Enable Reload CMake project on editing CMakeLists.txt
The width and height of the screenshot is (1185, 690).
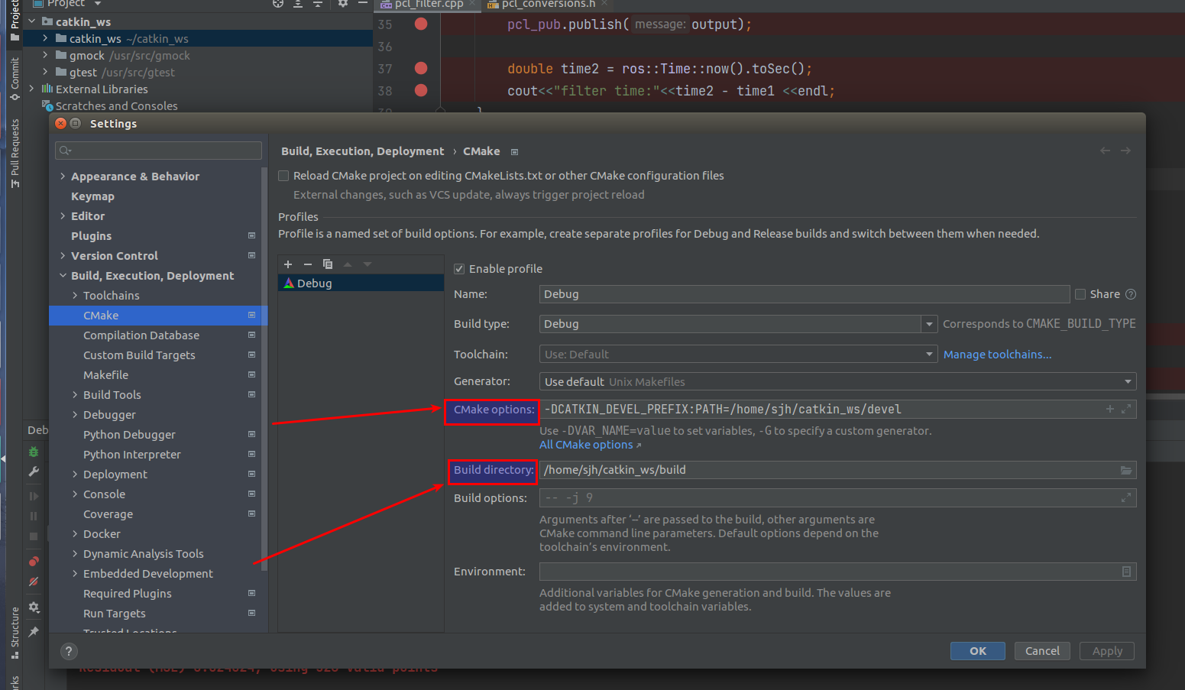283,175
